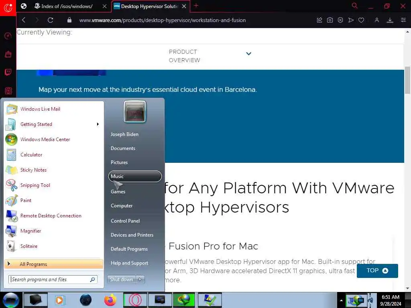411x308 pixels.
Task: Open GX Control speedometer sidebar icon
Action: tap(8, 36)
